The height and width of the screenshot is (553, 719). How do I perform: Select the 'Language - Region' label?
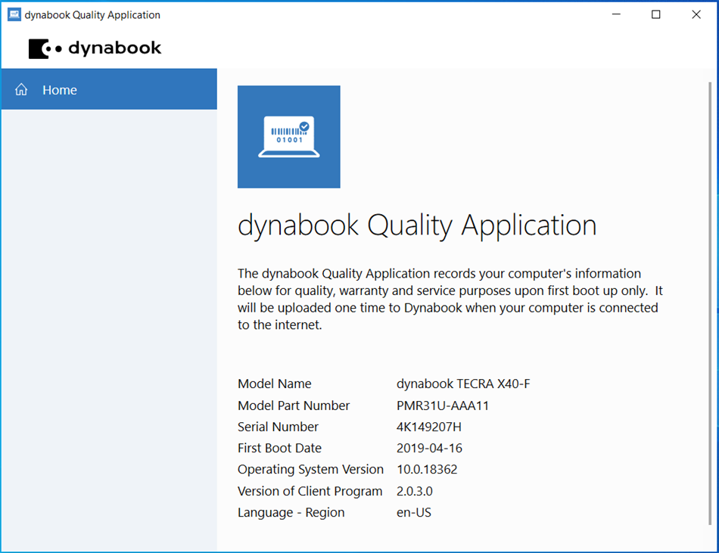pyautogui.click(x=291, y=513)
